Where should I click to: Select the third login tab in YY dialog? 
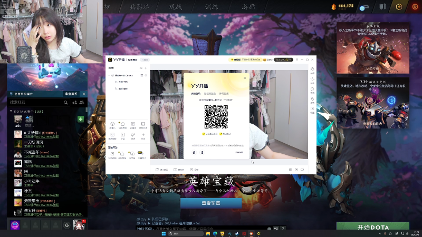pyautogui.click(x=224, y=94)
